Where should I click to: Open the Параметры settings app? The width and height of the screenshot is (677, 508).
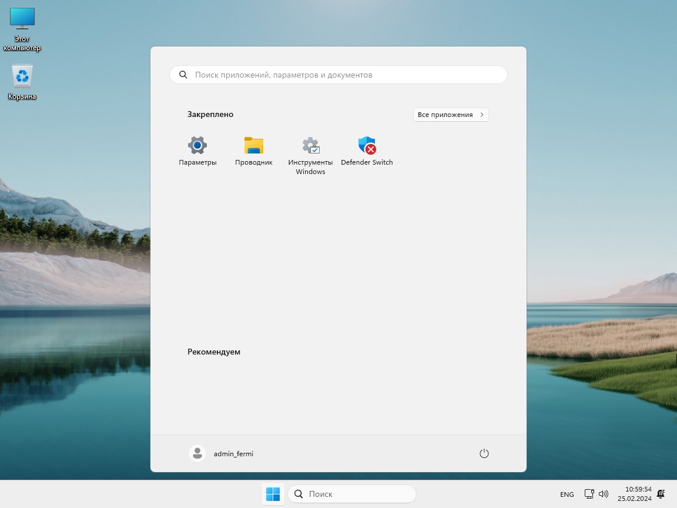pyautogui.click(x=197, y=151)
